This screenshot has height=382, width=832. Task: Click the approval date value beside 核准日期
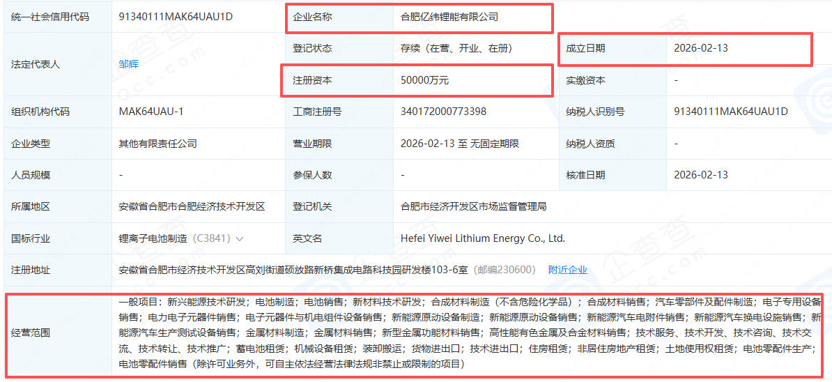[700, 175]
